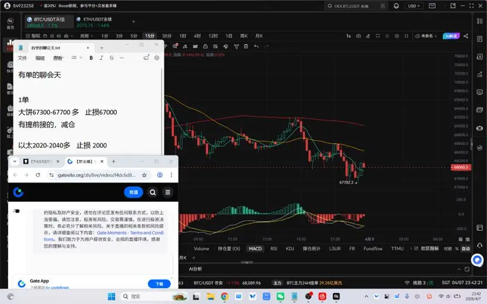Toggle the Fundflow indicator
487x304 pixels.
373,249
